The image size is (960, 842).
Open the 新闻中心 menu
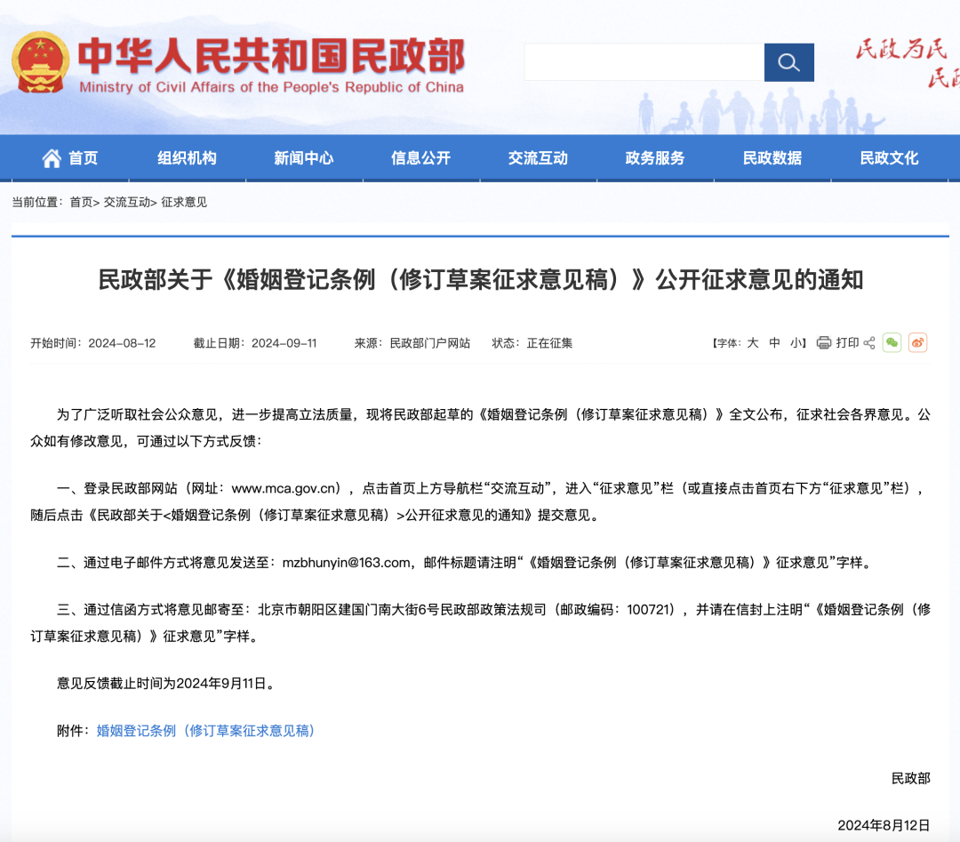[304, 158]
